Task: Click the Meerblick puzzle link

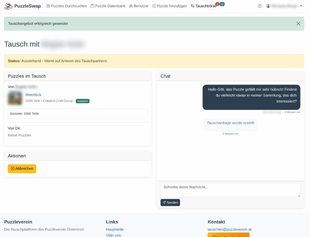Action: [x=33, y=95]
